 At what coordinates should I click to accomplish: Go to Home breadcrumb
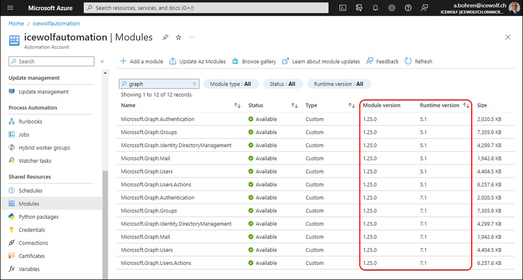(16, 24)
